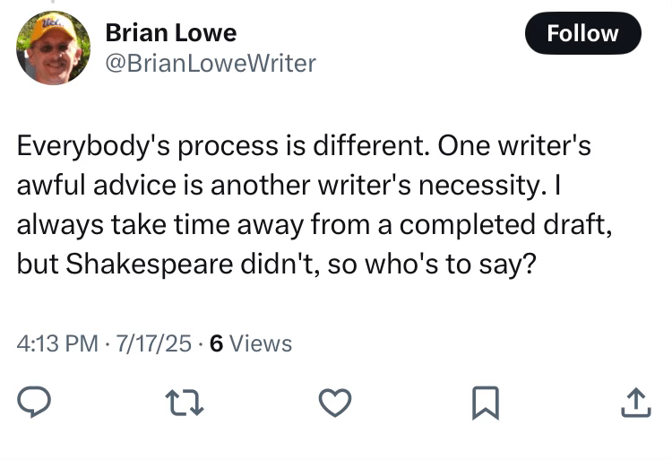The image size is (672, 460).
Task: Click the 4:13 PM timestamp
Action: pos(56,343)
